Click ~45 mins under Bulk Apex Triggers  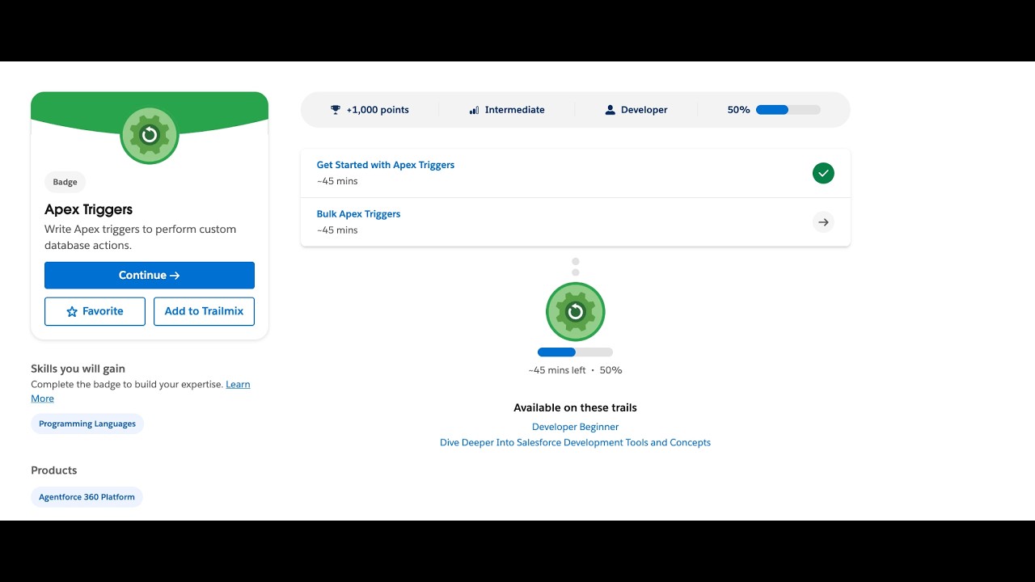click(x=337, y=230)
